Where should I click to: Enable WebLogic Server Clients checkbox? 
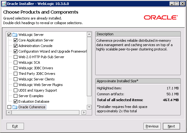point(16,79)
